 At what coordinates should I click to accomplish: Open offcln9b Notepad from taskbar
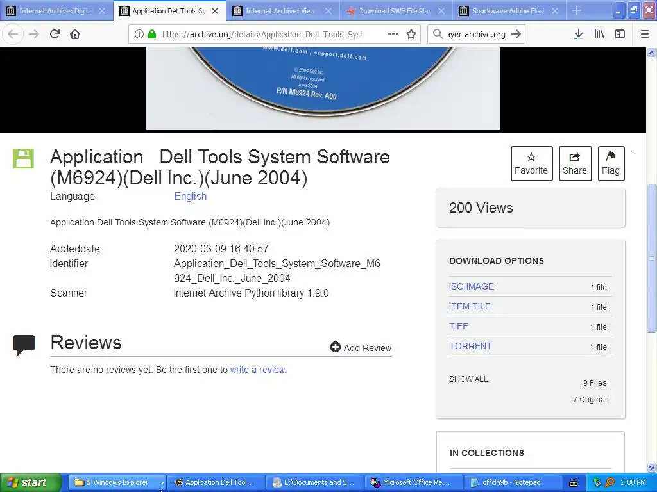[x=512, y=482]
